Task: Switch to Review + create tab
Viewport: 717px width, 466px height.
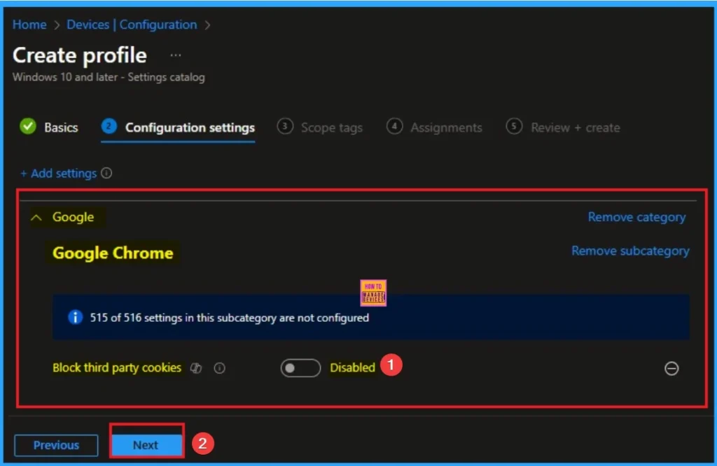Action: pyautogui.click(x=563, y=127)
